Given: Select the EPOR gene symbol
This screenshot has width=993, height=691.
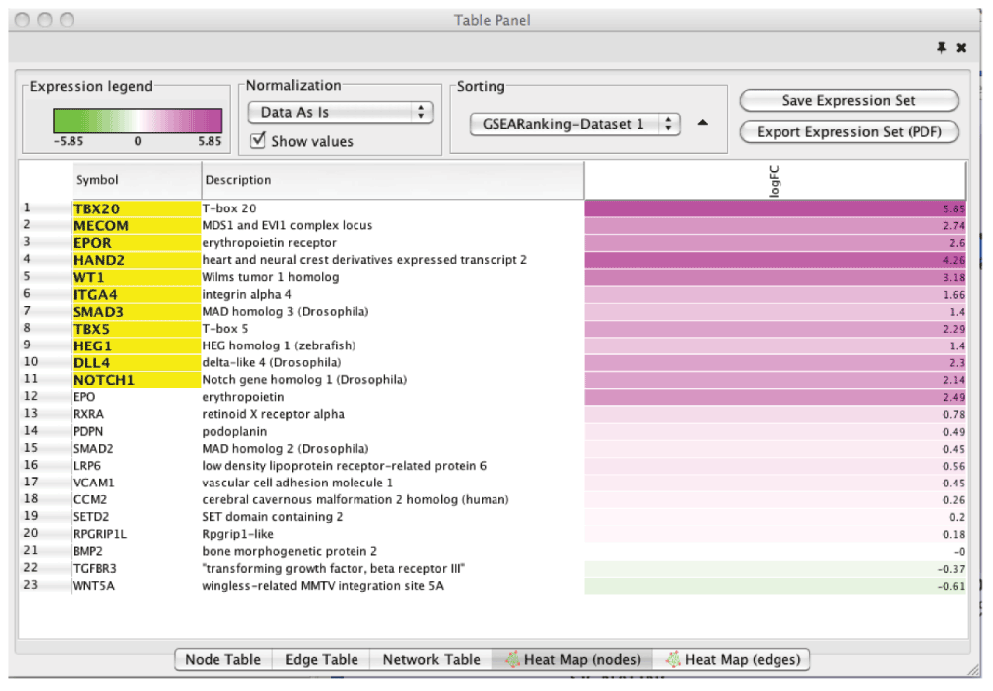Looking at the screenshot, I should pos(92,243).
